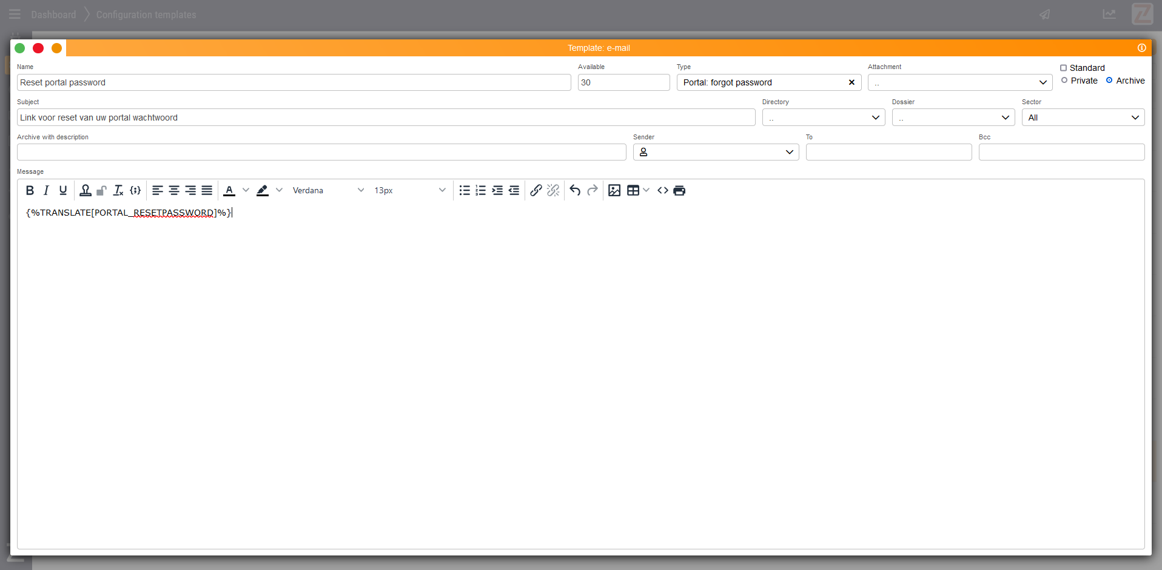Open the text color picker arrow
Screen dimensions: 1162x570
pyautogui.click(x=246, y=190)
